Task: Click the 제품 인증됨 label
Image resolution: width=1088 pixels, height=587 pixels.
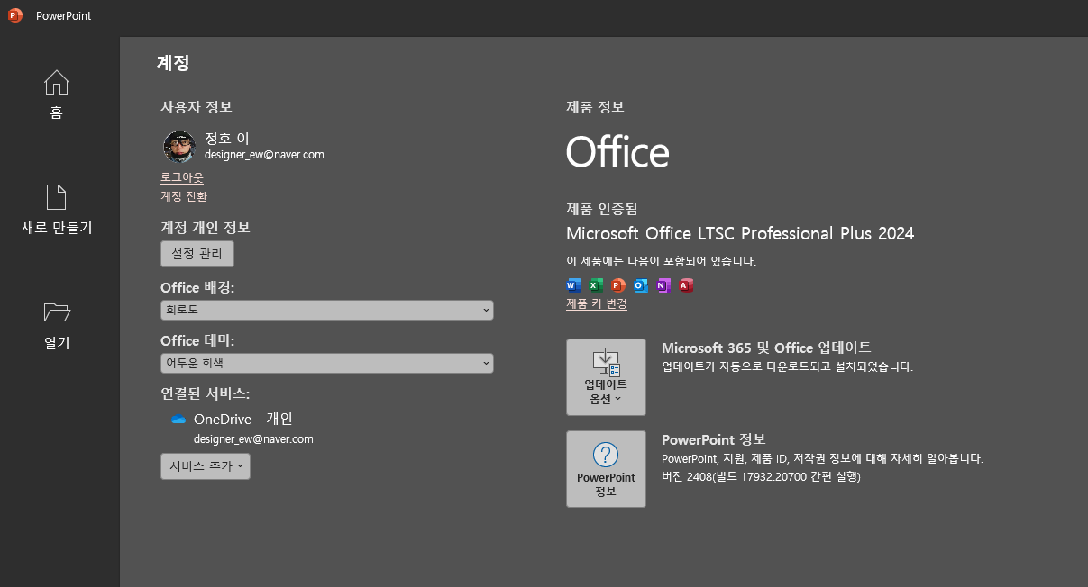Action: click(x=602, y=209)
